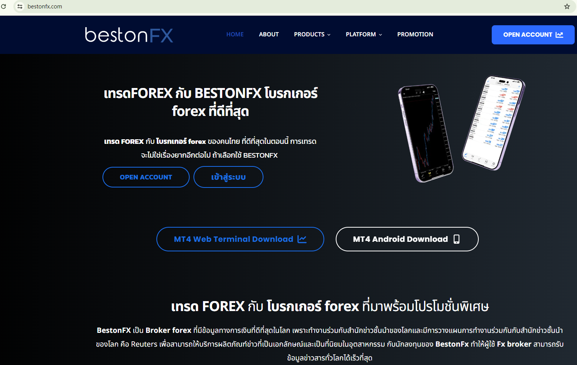Click the chevron next to PRODUCTS
This screenshot has height=365, width=577.
pos(329,35)
